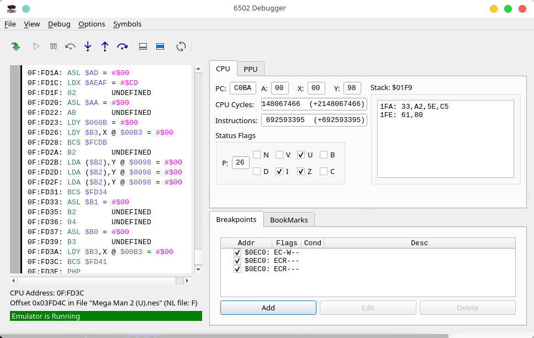
Task: Uncheck the I status flag checkbox
Action: (x=279, y=171)
